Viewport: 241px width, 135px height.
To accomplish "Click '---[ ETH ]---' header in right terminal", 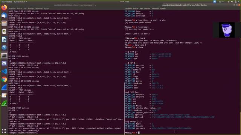I will coord(132,52).
